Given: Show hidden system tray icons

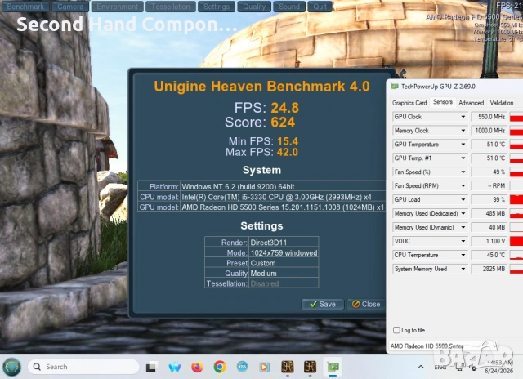Looking at the screenshot, I should [421, 367].
